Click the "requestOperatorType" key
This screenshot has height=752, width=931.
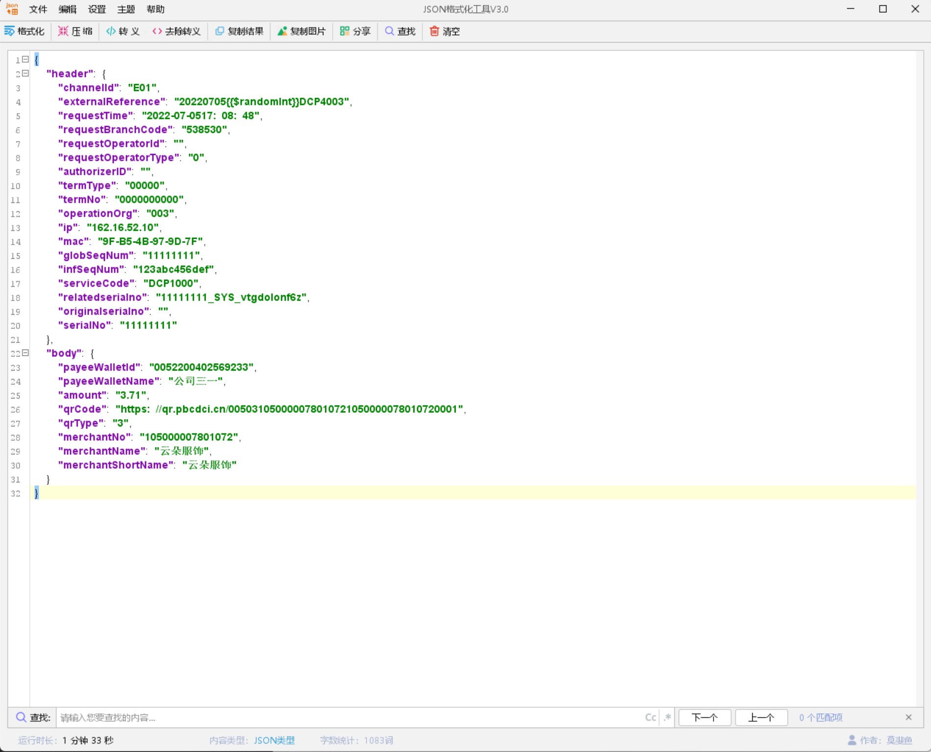pos(119,157)
